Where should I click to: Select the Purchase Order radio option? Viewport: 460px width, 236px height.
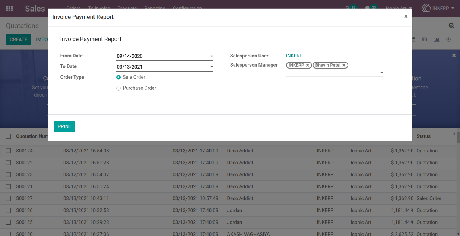pyautogui.click(x=118, y=88)
